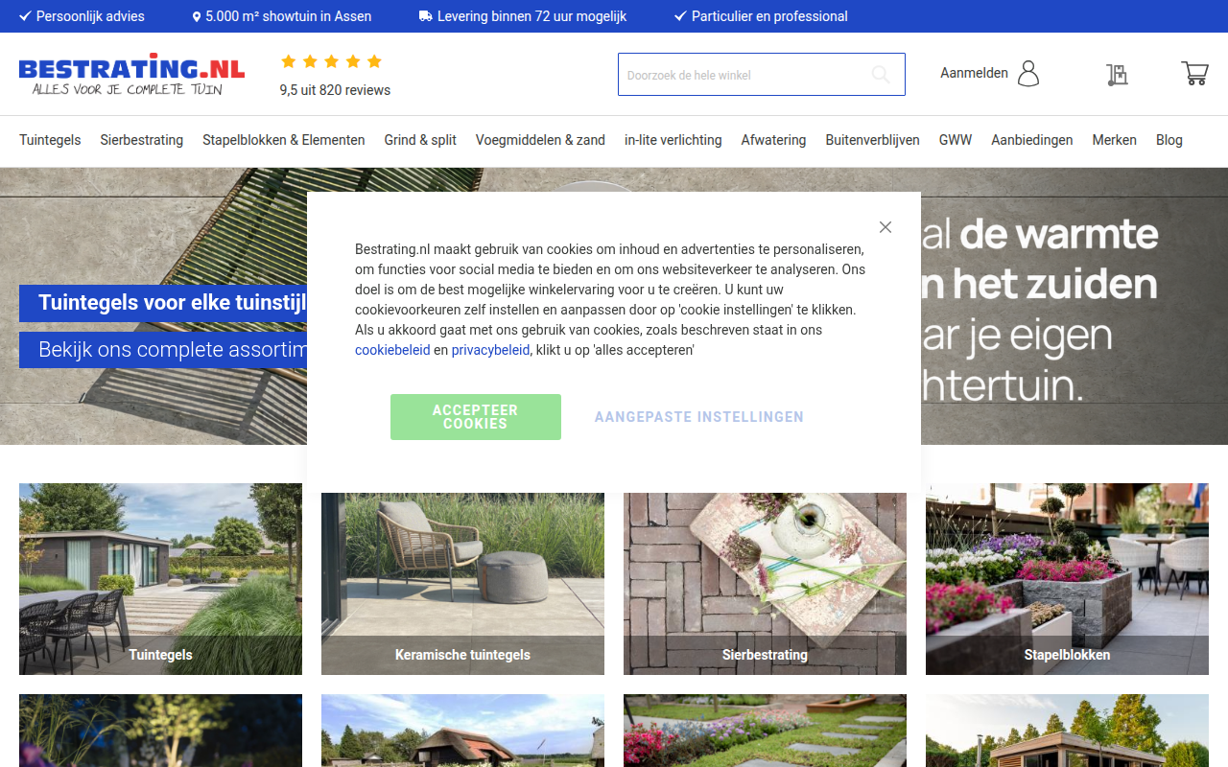This screenshot has width=1228, height=767.
Task: Follow the cookiebeleid link
Action: pos(392,350)
